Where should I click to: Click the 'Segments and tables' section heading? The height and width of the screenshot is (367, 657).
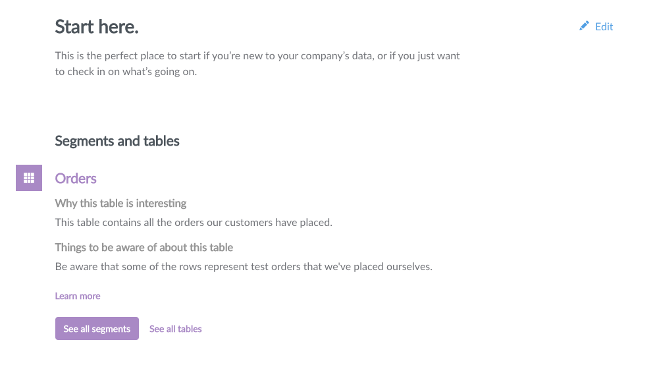(x=117, y=142)
